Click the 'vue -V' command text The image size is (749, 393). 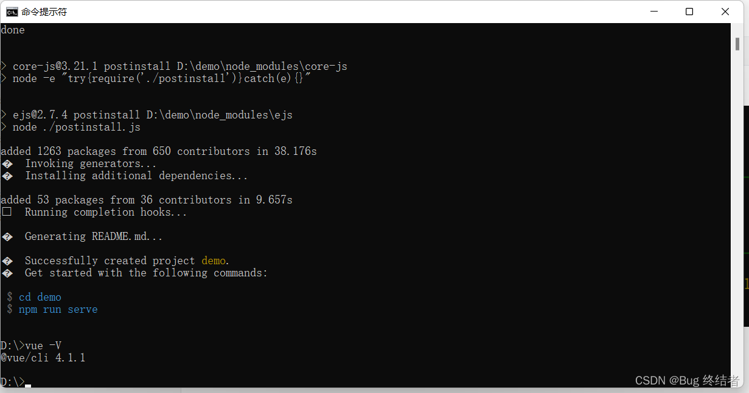tap(43, 346)
